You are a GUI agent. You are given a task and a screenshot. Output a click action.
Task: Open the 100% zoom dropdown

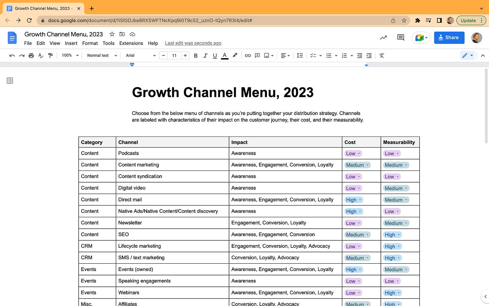click(x=70, y=55)
